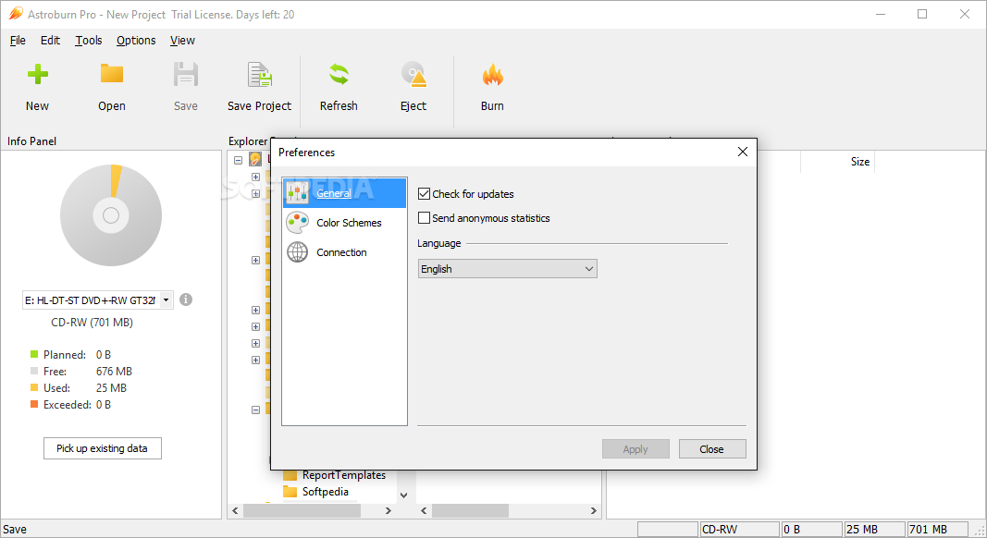987x538 pixels.
Task: Click file list scroll left arrow
Action: 424,510
